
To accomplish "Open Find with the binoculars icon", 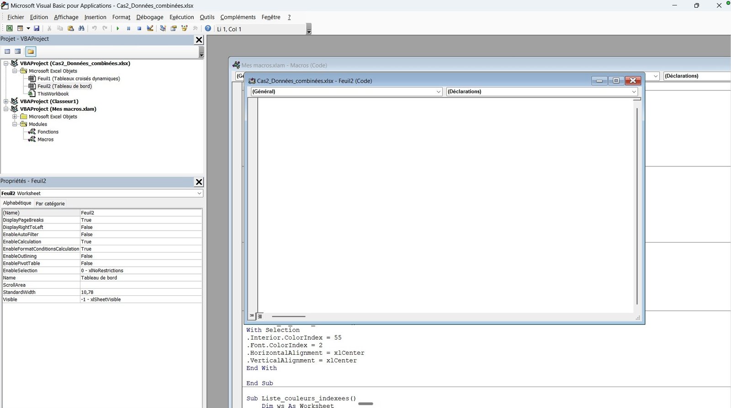I will coord(81,28).
